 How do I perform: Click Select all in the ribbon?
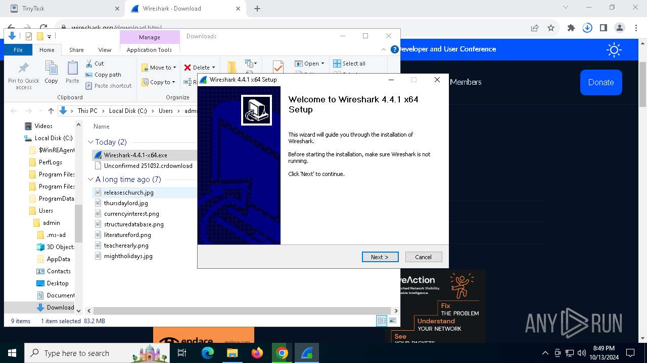[x=349, y=64]
